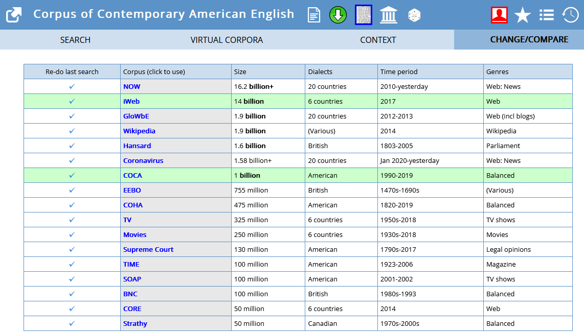Re-do last search in COCA checkmark
The height and width of the screenshot is (332, 584).
72,175
